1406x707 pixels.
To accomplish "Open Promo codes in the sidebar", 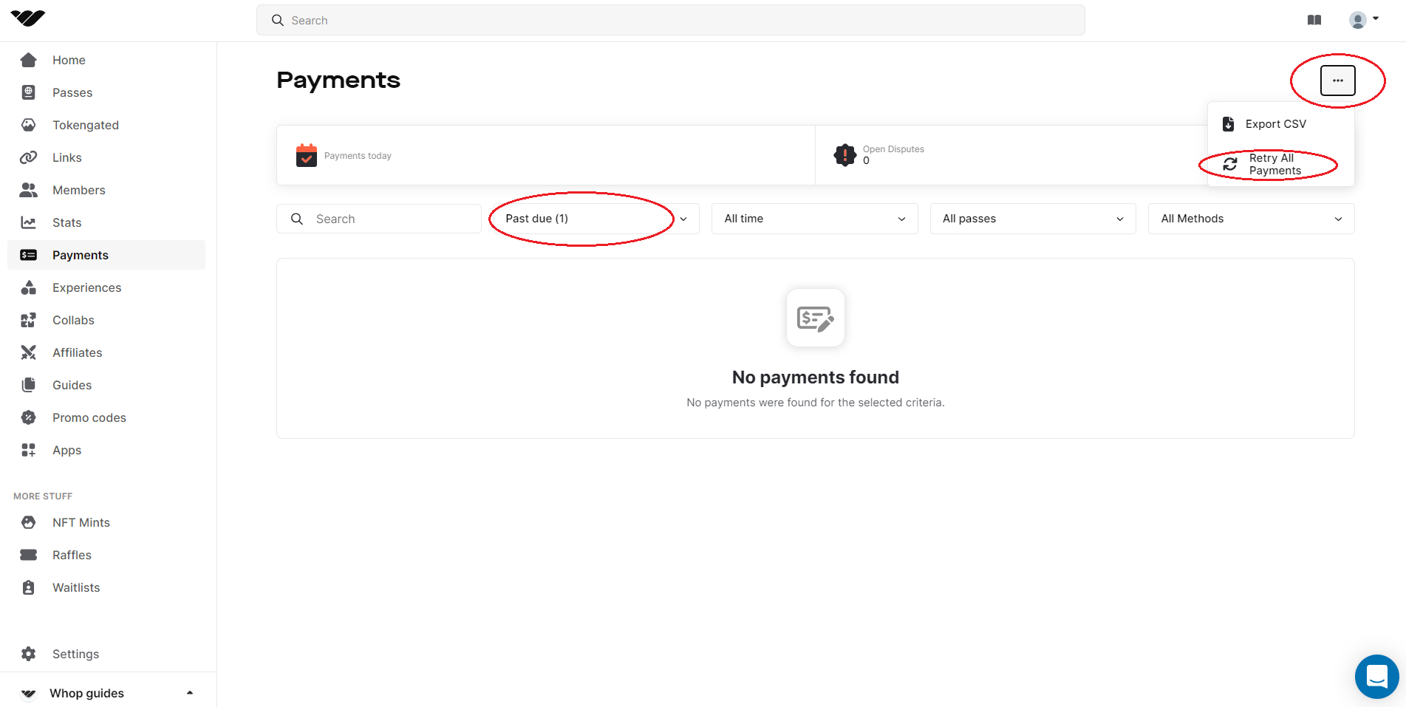I will click(x=89, y=417).
